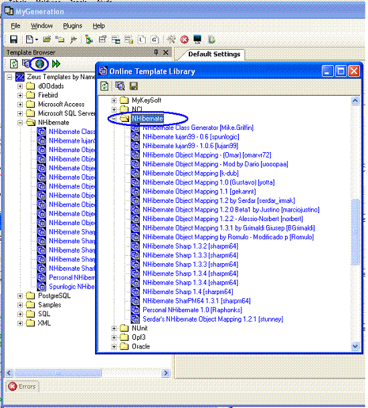
Task: Open the Plugins menu
Action: (x=72, y=25)
